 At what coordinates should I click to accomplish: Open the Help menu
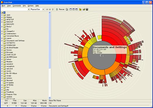(x=37, y=6)
